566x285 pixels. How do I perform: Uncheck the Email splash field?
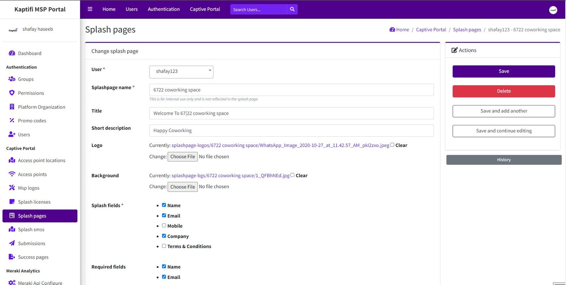(x=164, y=215)
